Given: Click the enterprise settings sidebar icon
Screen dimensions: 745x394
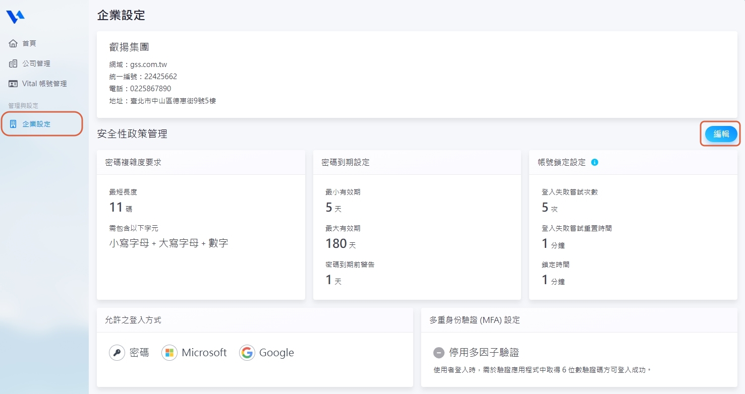Looking at the screenshot, I should pos(14,124).
